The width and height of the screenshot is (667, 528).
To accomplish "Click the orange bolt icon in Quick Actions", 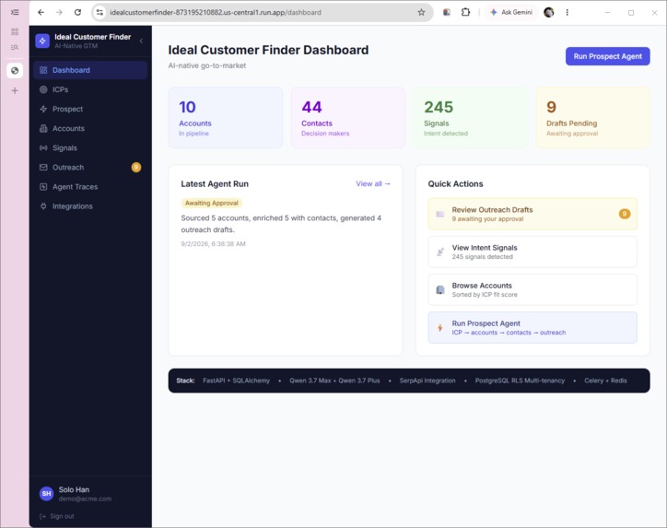I will (440, 328).
